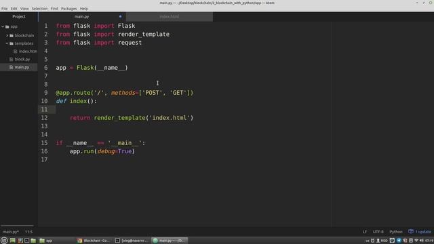Image resolution: width=434 pixels, height=244 pixels.
Task: Open the Selection menu
Action: [39, 9]
